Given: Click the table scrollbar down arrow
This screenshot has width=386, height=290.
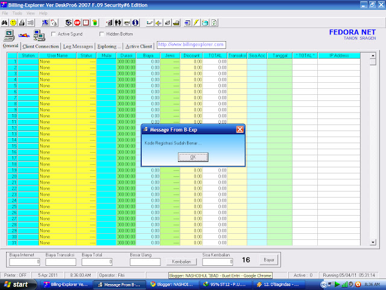Looking at the screenshot, I should click(373, 242).
